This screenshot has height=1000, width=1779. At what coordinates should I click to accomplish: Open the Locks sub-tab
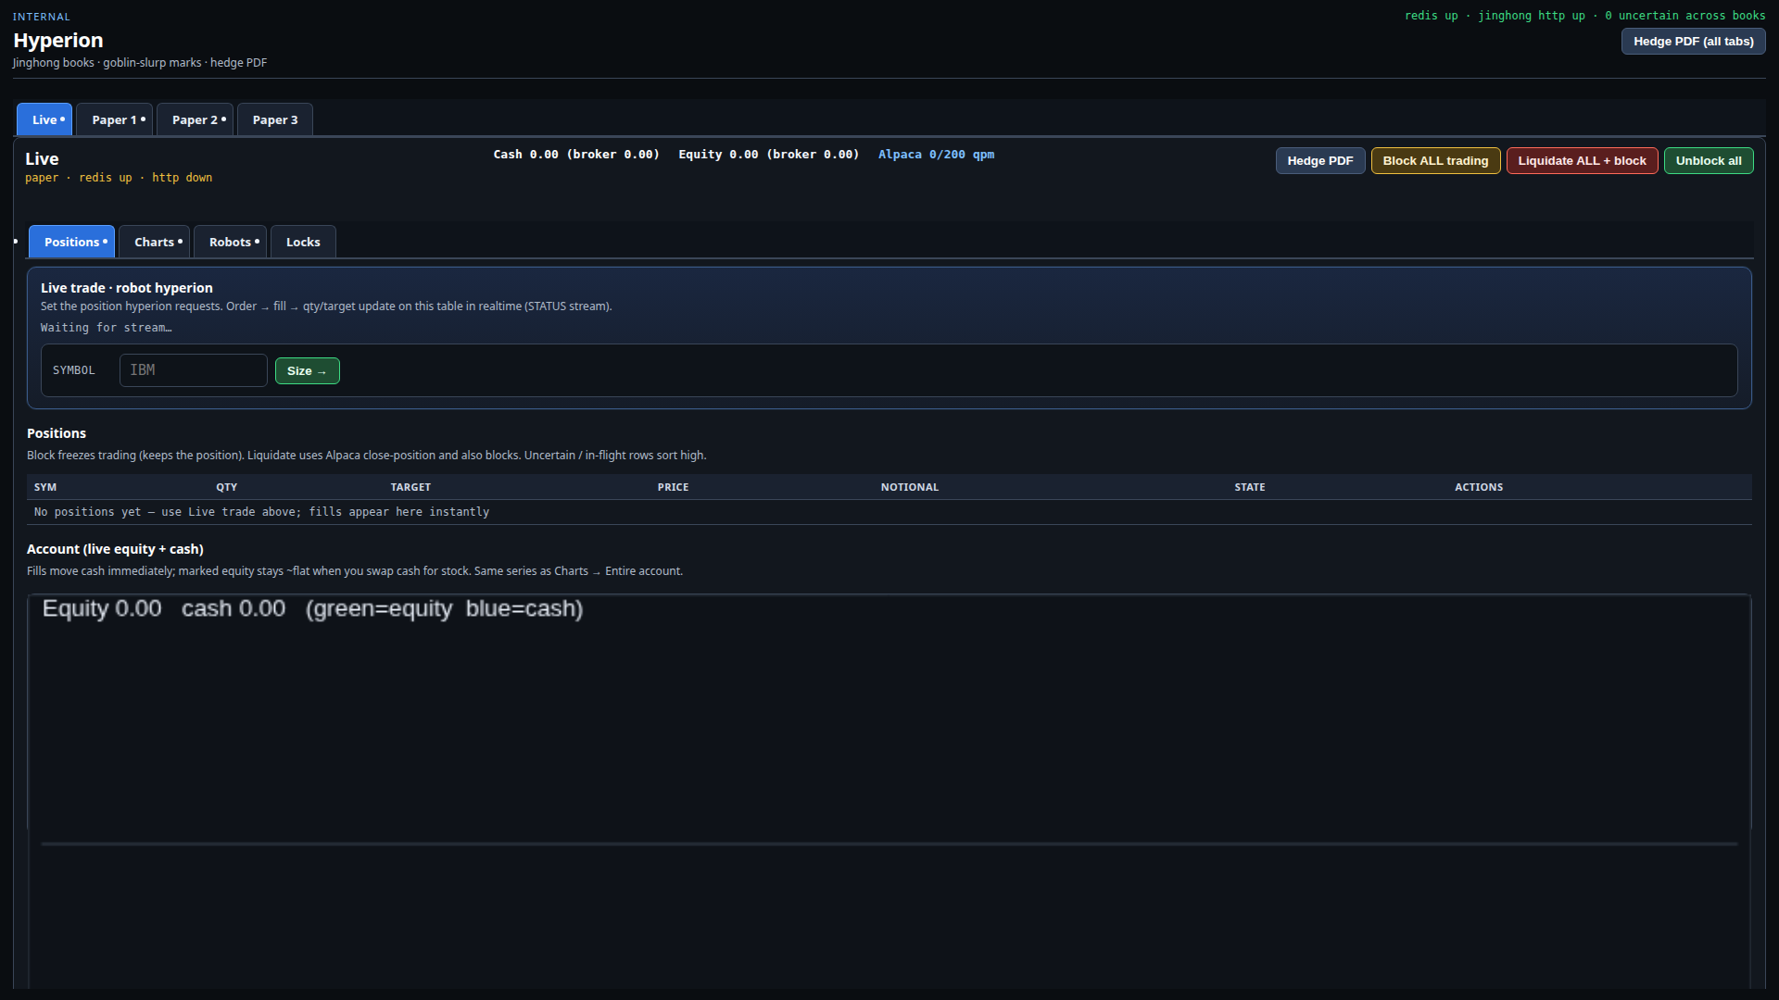[303, 242]
